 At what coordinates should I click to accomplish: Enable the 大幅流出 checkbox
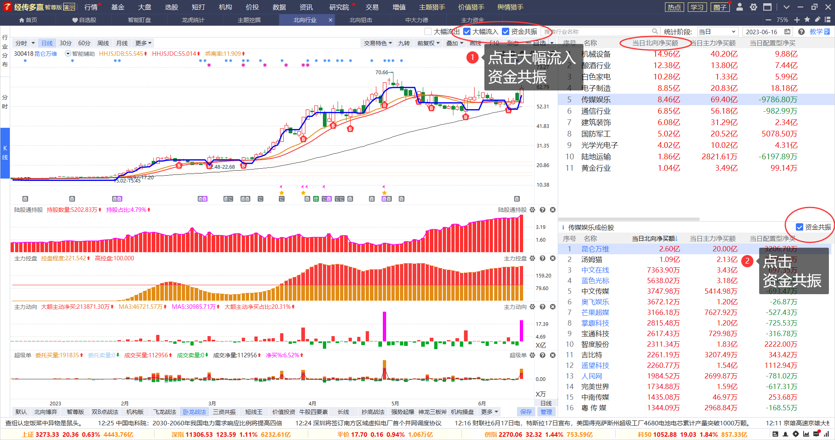[428, 32]
